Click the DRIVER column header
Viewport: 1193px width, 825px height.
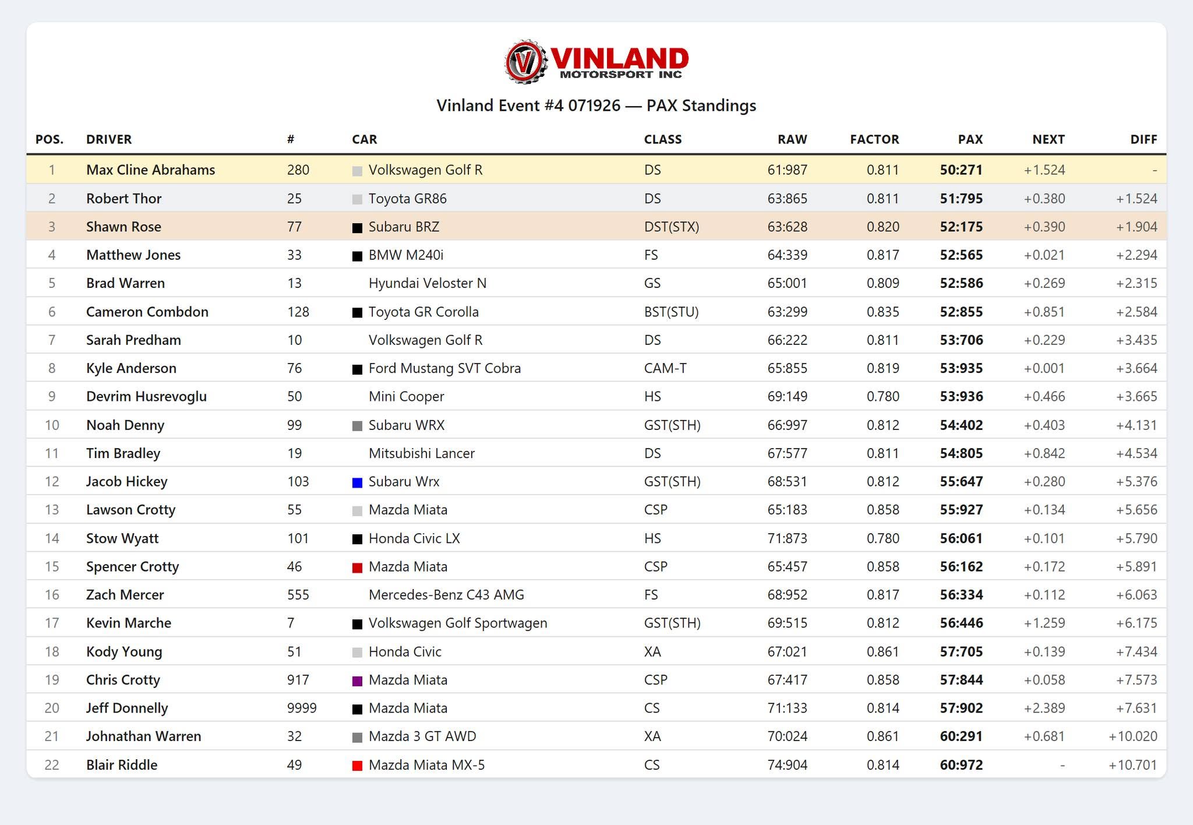pyautogui.click(x=109, y=139)
